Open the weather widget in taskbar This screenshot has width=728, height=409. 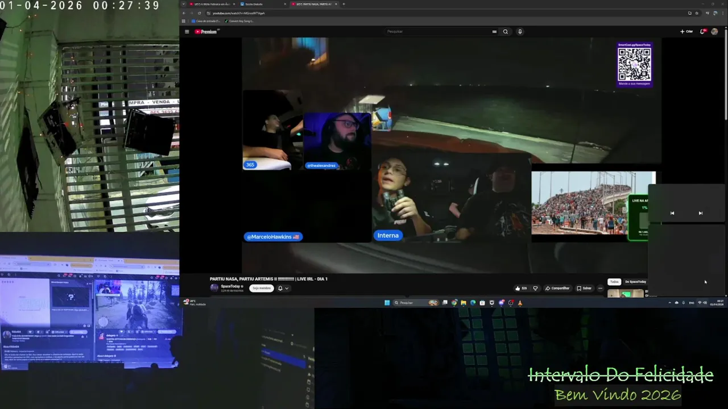point(194,303)
